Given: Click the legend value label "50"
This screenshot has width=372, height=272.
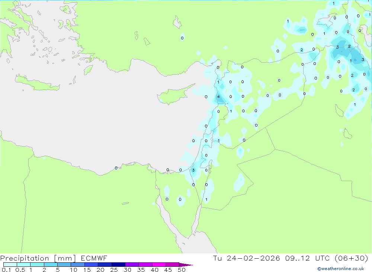Looking at the screenshot, I should tap(182, 270).
